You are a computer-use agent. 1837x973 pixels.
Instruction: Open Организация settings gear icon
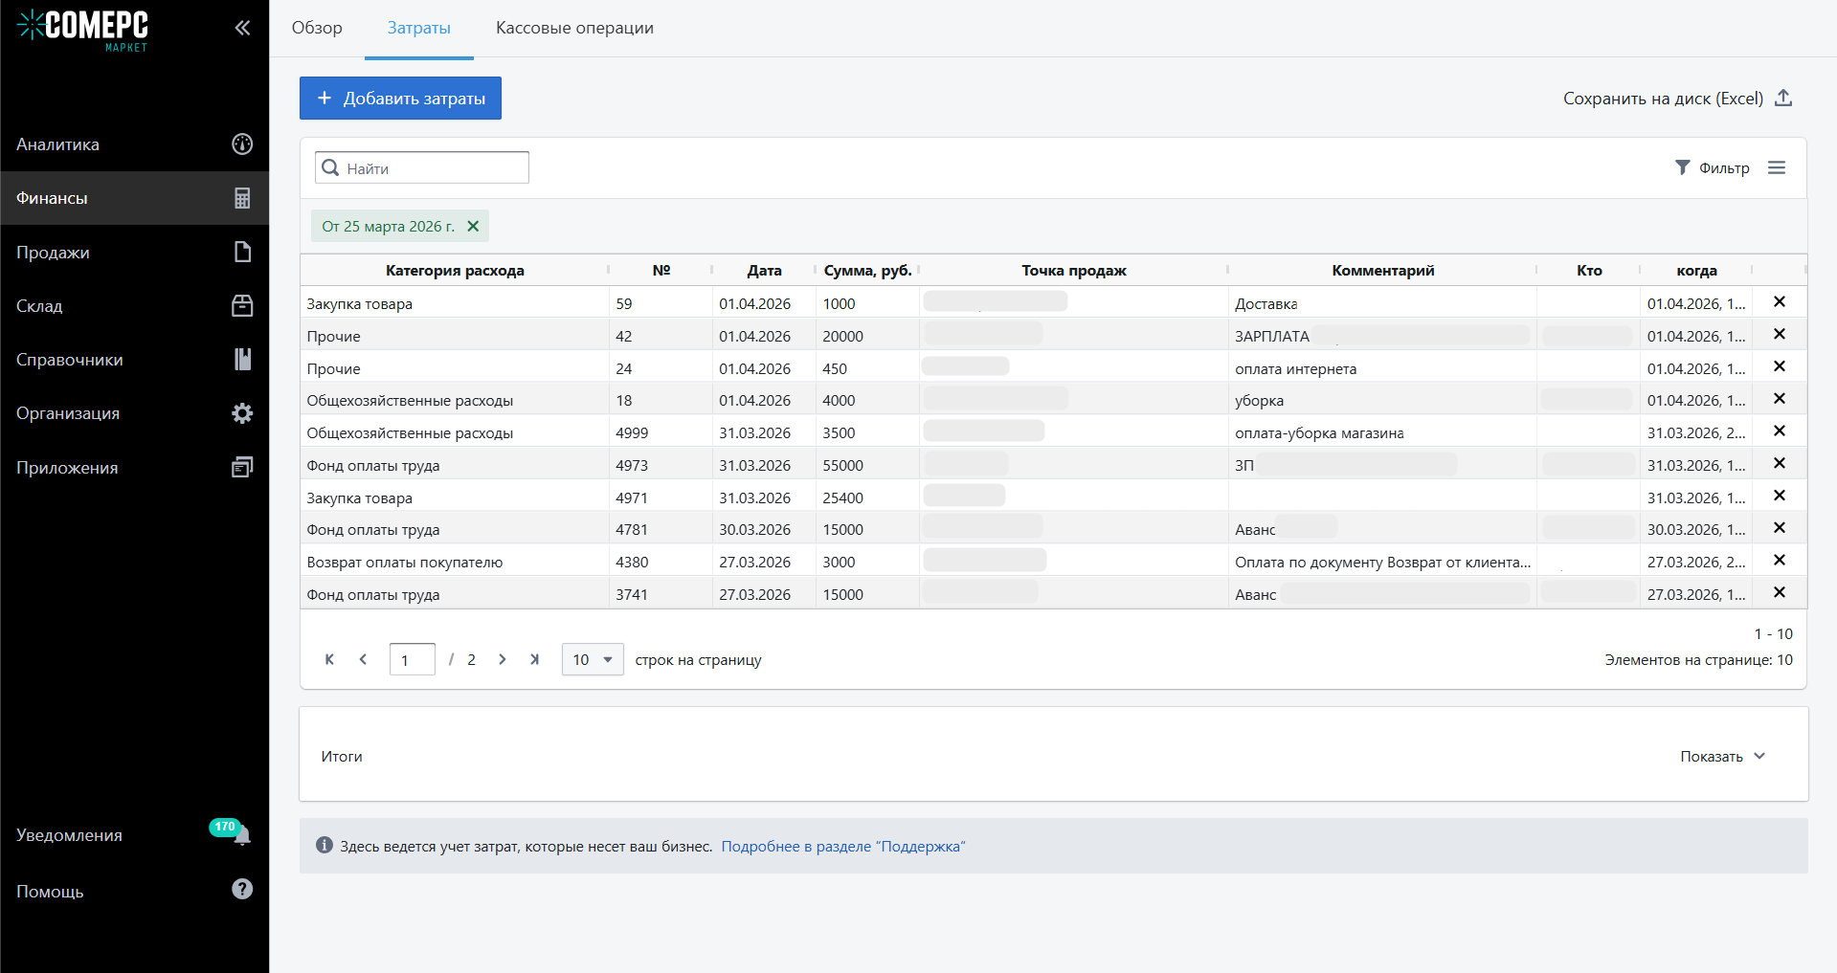click(242, 413)
